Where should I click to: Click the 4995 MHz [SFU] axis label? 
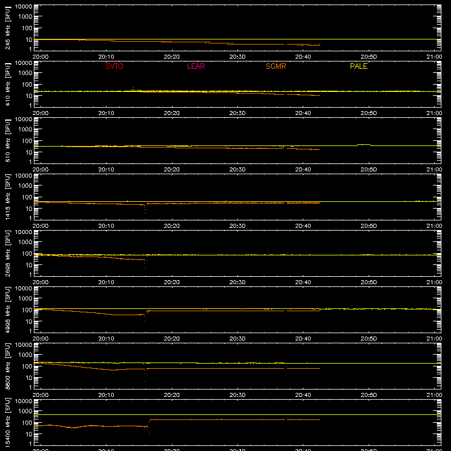(8, 309)
